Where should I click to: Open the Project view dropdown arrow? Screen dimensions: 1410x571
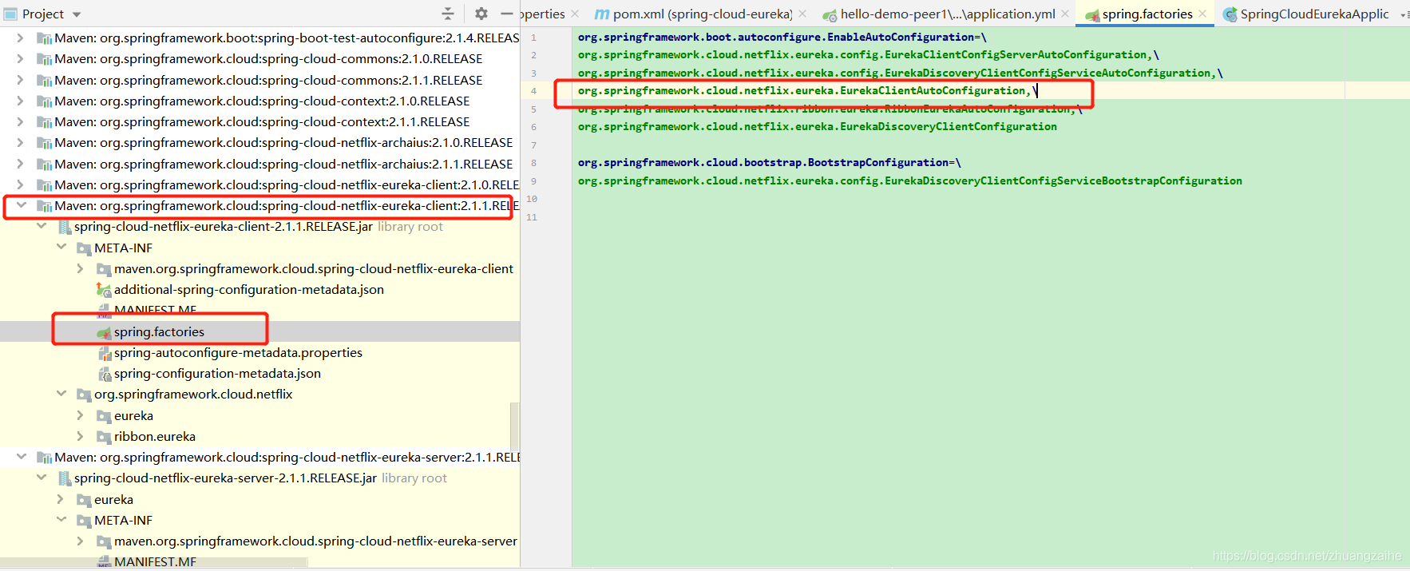pyautogui.click(x=77, y=14)
